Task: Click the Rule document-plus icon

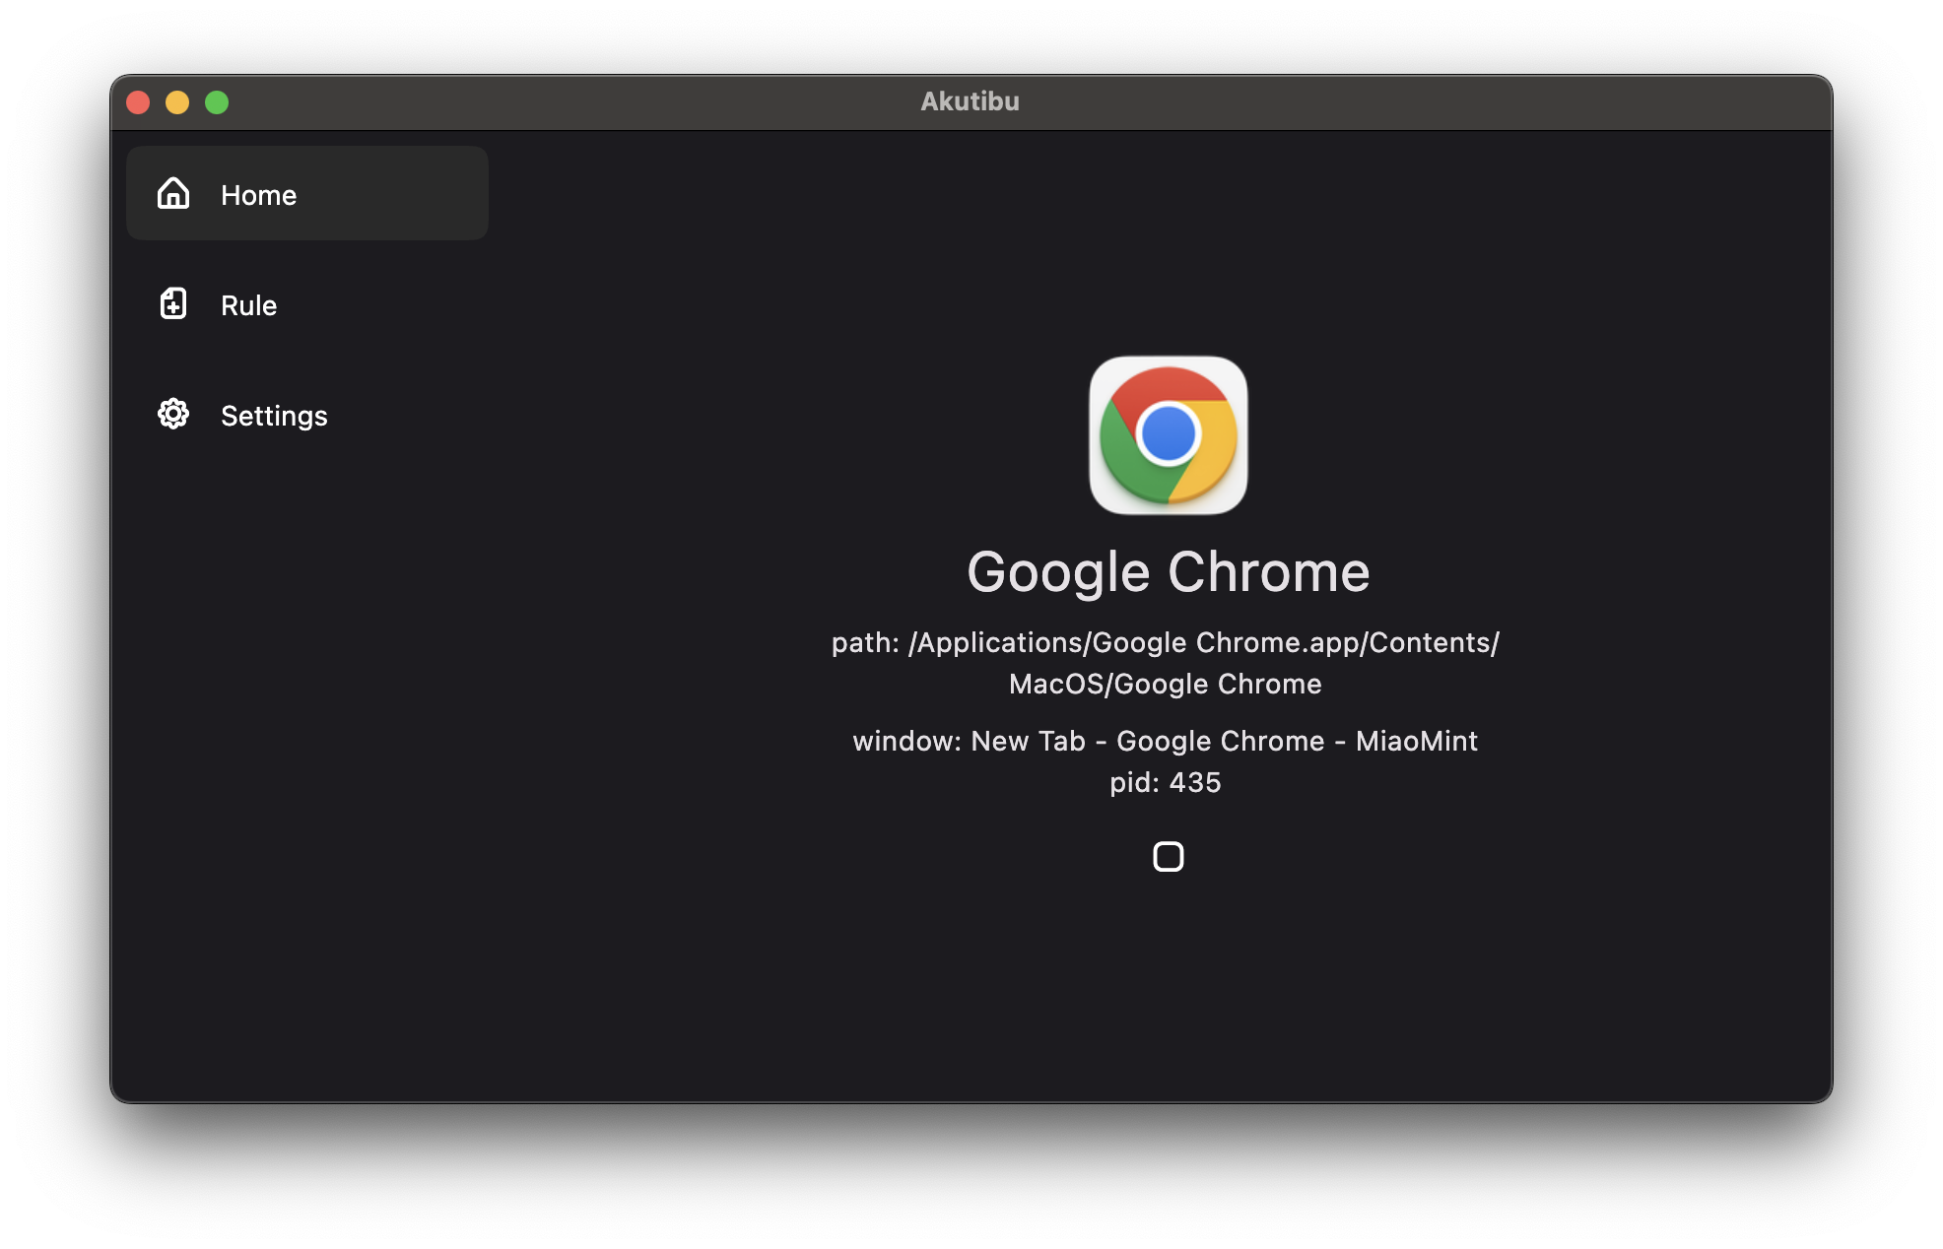Action: point(173,303)
